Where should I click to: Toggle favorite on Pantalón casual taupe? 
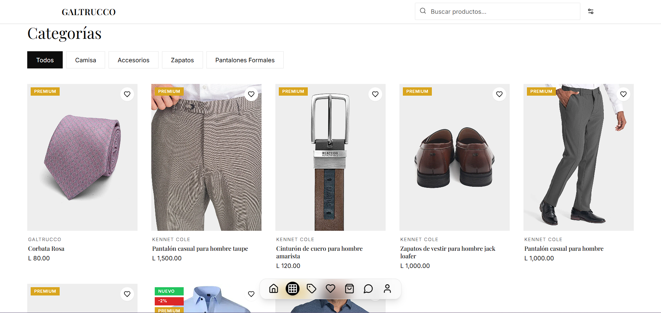[x=251, y=94]
